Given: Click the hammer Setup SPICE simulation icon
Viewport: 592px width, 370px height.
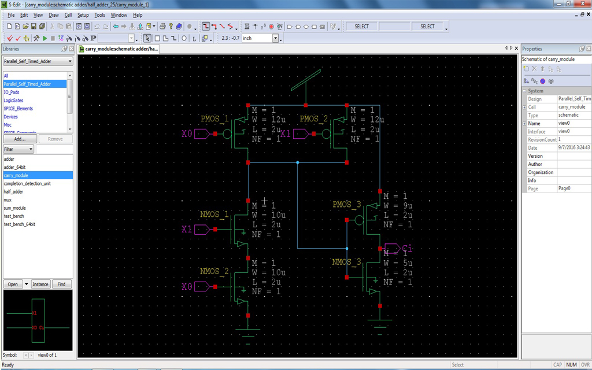Looking at the screenshot, I should [36, 38].
